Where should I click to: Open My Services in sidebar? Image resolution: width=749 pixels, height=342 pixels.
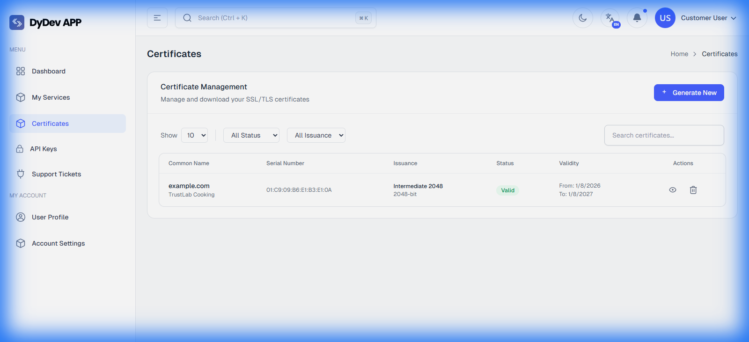[51, 97]
